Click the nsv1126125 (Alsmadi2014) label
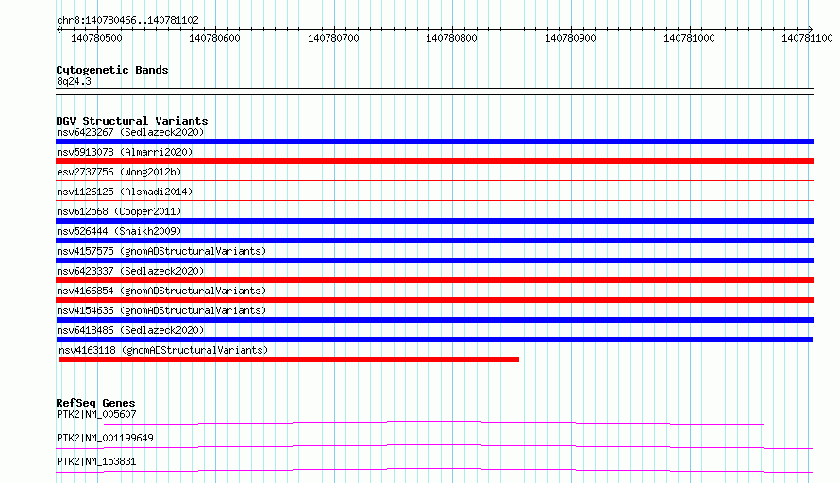840x483 pixels. [x=125, y=192]
